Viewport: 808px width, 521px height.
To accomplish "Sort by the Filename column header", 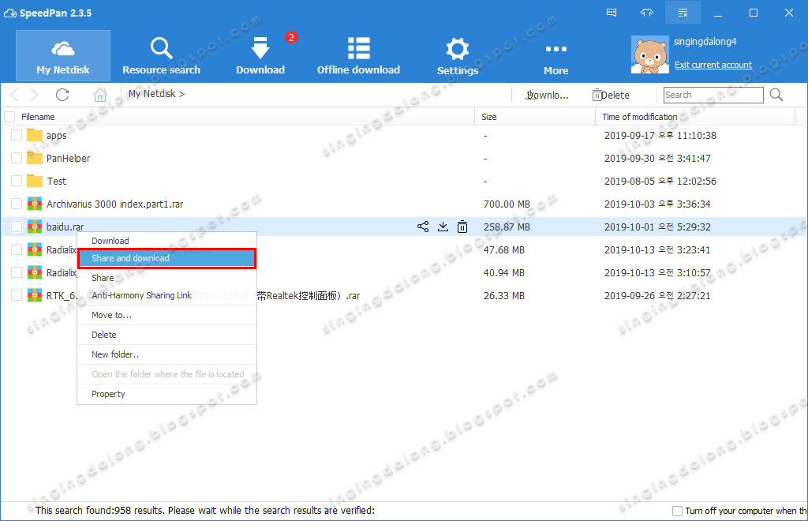I will (38, 117).
